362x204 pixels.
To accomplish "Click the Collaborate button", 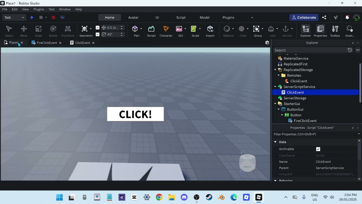I will (304, 18).
